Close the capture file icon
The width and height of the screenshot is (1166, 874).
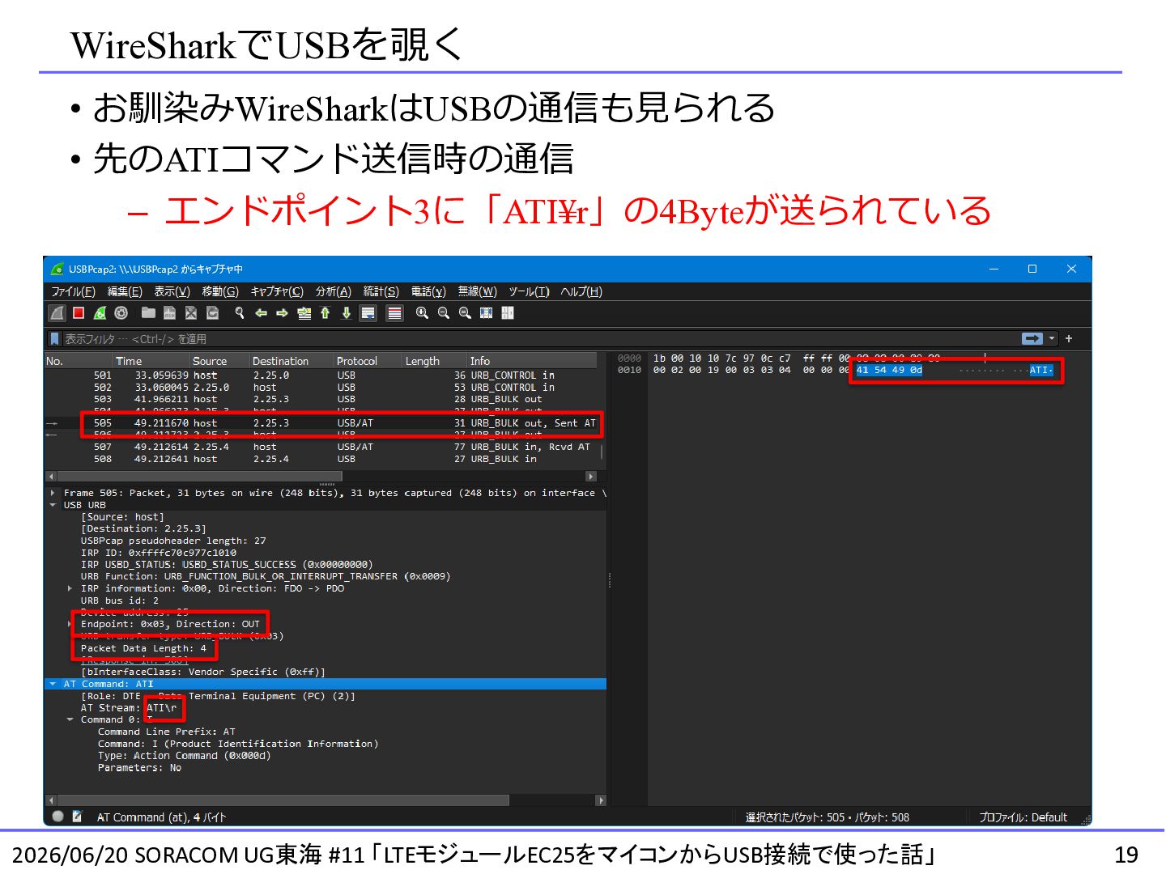[x=191, y=313]
